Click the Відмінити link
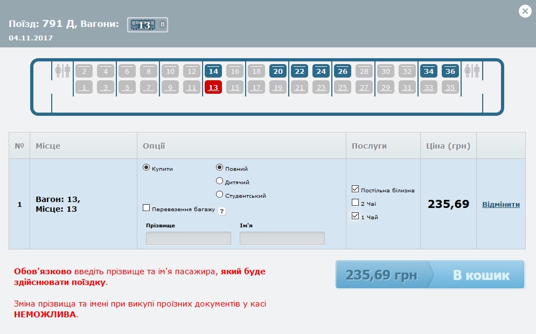536x334 pixels. click(x=501, y=205)
